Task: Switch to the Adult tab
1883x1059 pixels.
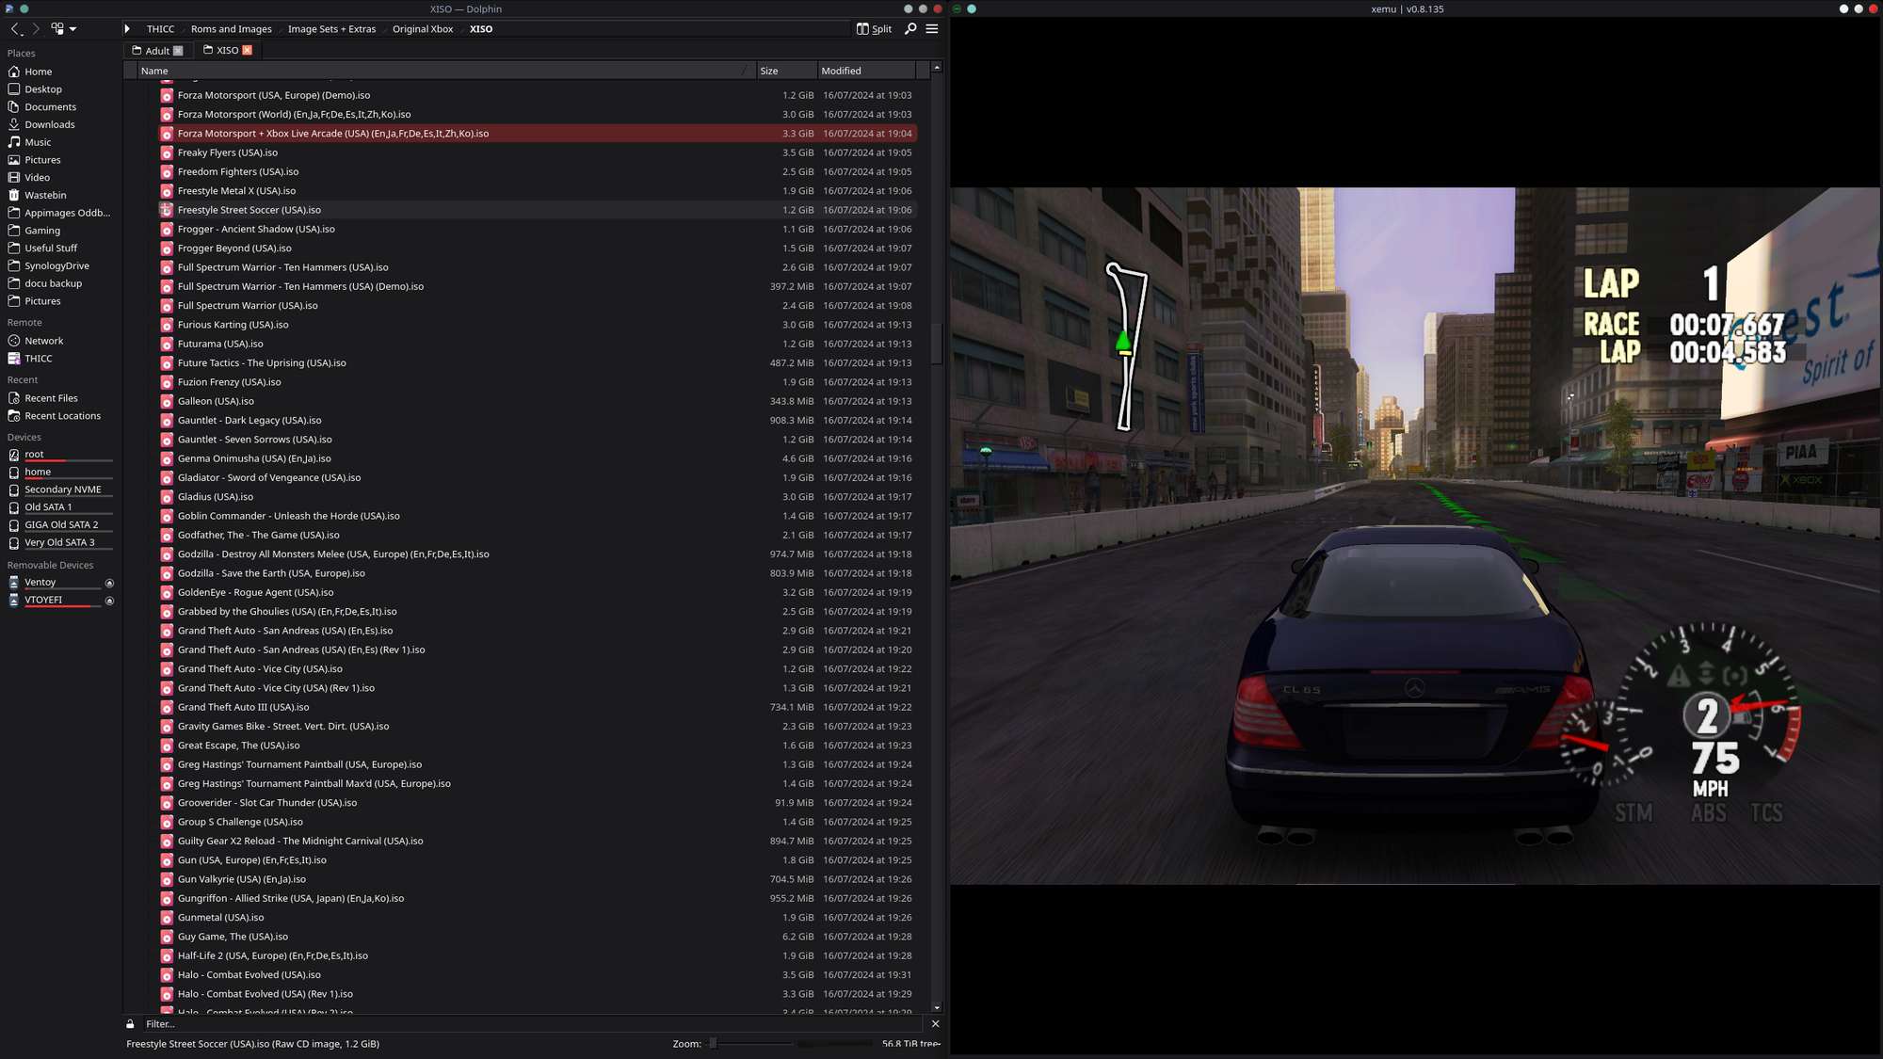Action: 157,51
